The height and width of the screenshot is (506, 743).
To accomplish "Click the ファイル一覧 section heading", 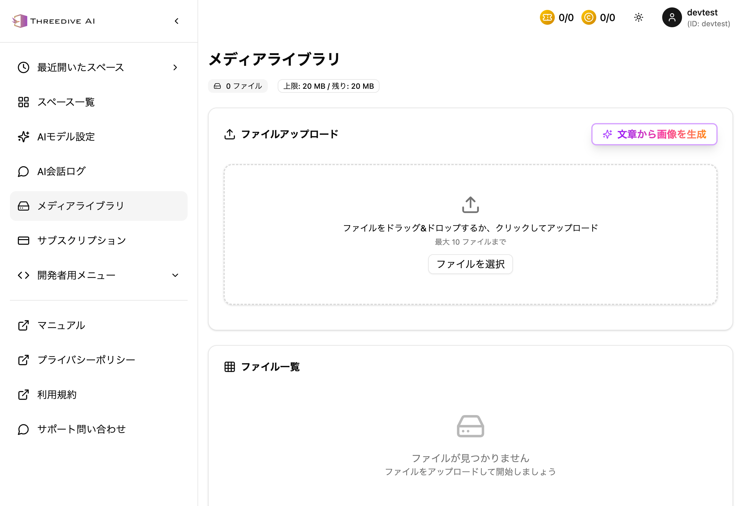I will point(270,367).
